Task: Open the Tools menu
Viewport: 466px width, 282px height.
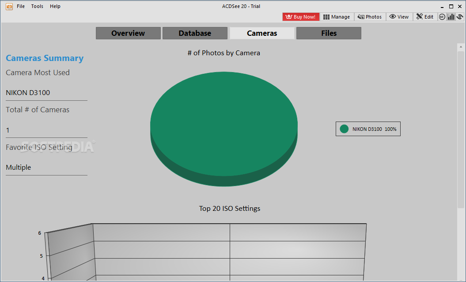Action: pos(37,6)
